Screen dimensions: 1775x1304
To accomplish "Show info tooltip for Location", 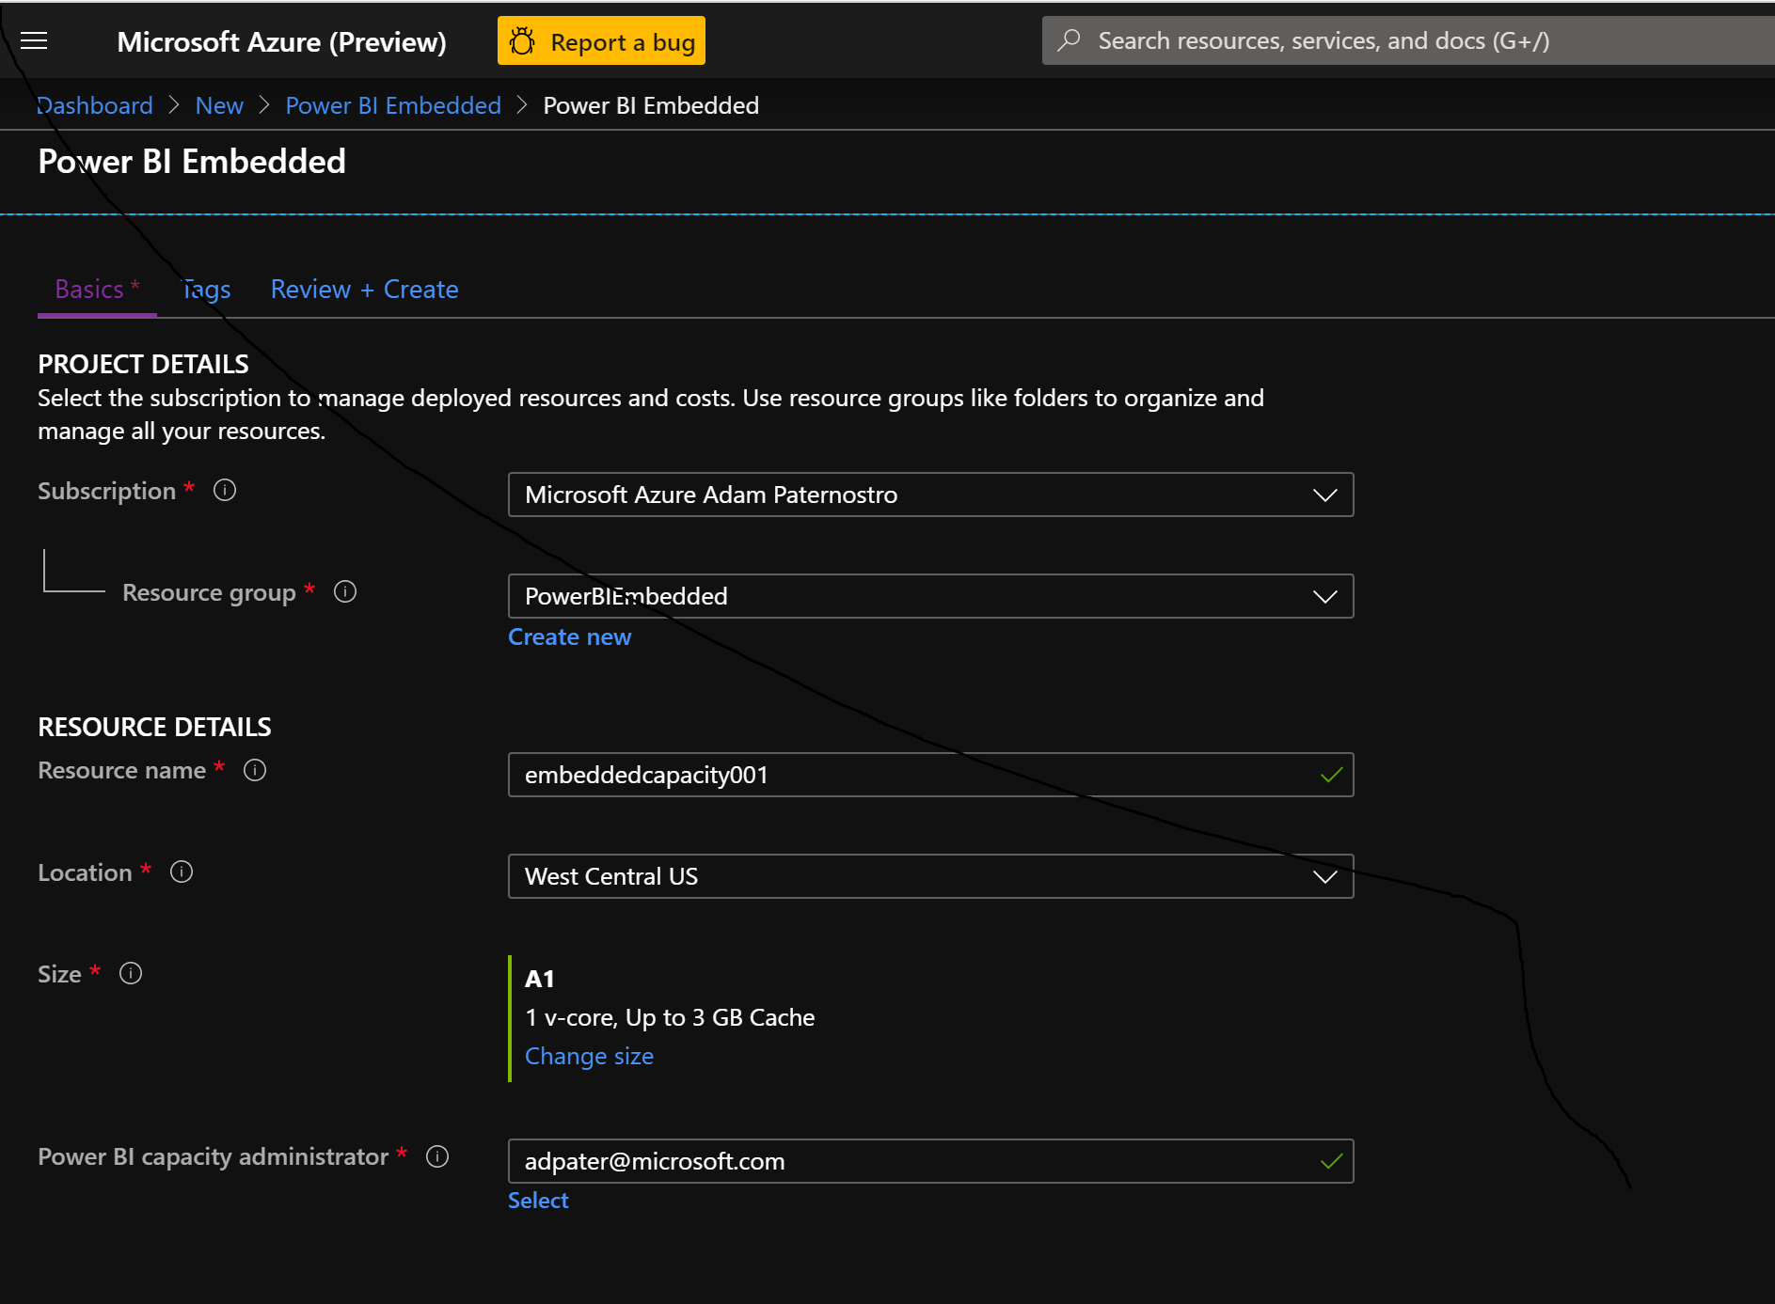I will (182, 872).
